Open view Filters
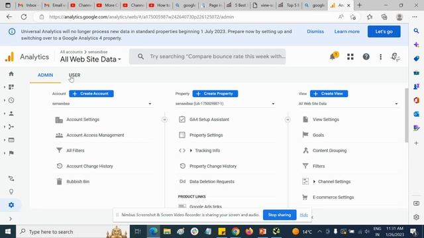424x238 pixels. [x=319, y=166]
